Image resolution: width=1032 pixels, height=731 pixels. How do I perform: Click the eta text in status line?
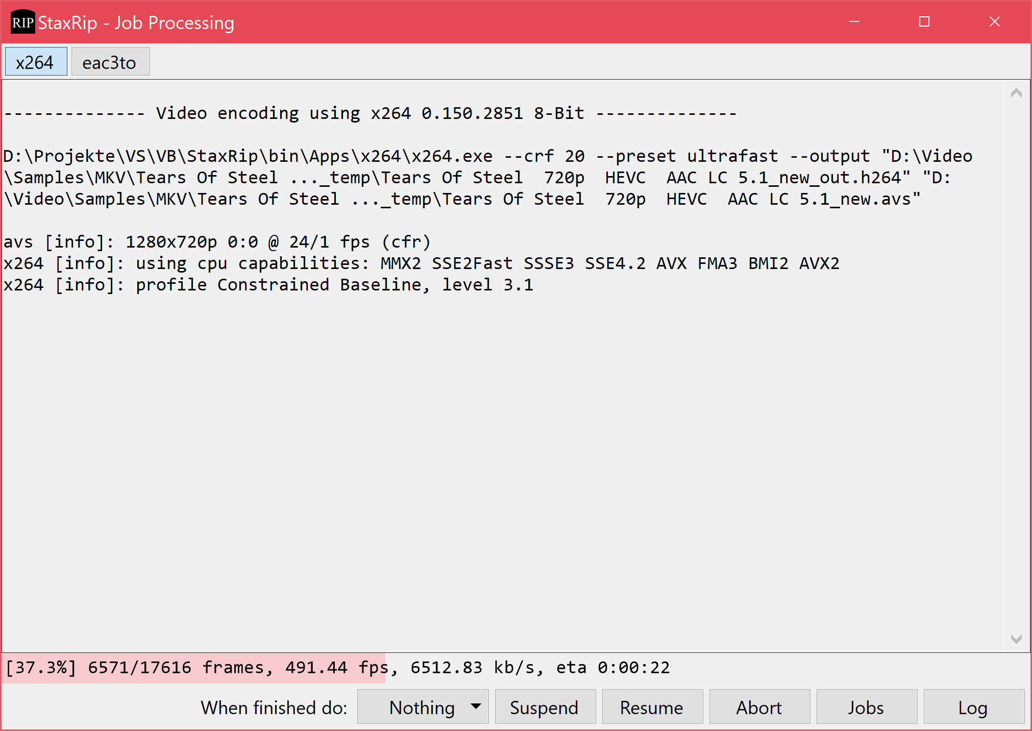click(613, 668)
